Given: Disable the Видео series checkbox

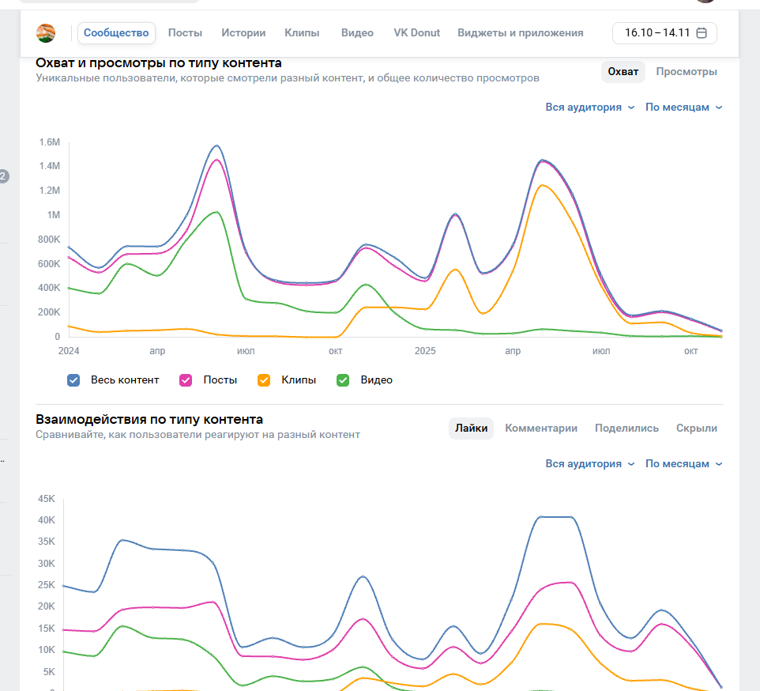Looking at the screenshot, I should click(343, 380).
